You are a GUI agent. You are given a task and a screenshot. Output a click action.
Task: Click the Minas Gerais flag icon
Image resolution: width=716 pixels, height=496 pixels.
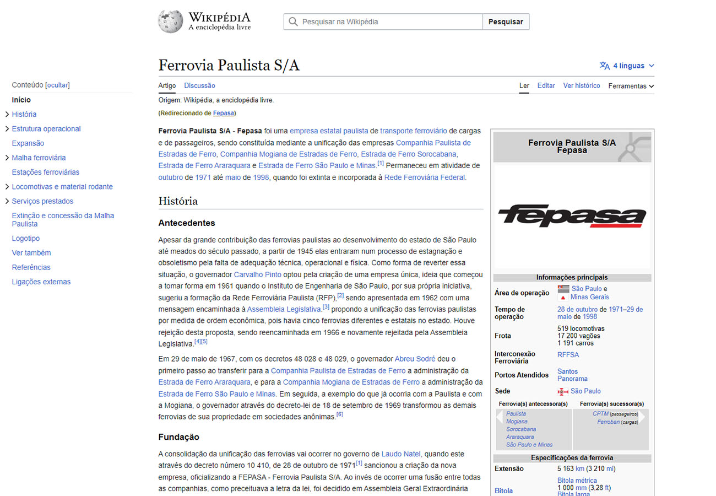click(563, 297)
